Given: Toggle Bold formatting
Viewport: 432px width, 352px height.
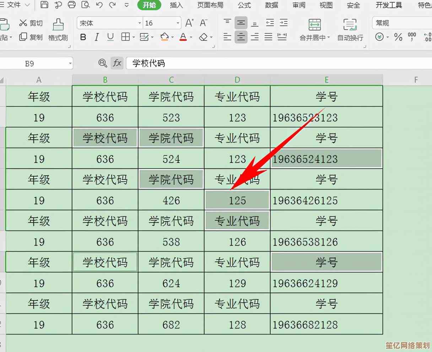Looking at the screenshot, I should coord(83,37).
